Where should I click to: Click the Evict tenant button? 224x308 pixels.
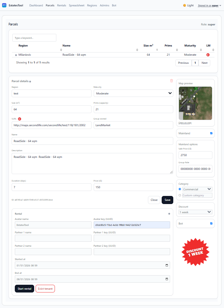click(45, 289)
